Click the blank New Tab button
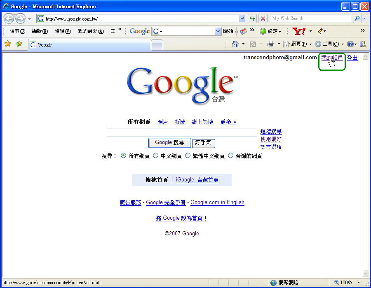 point(157,45)
